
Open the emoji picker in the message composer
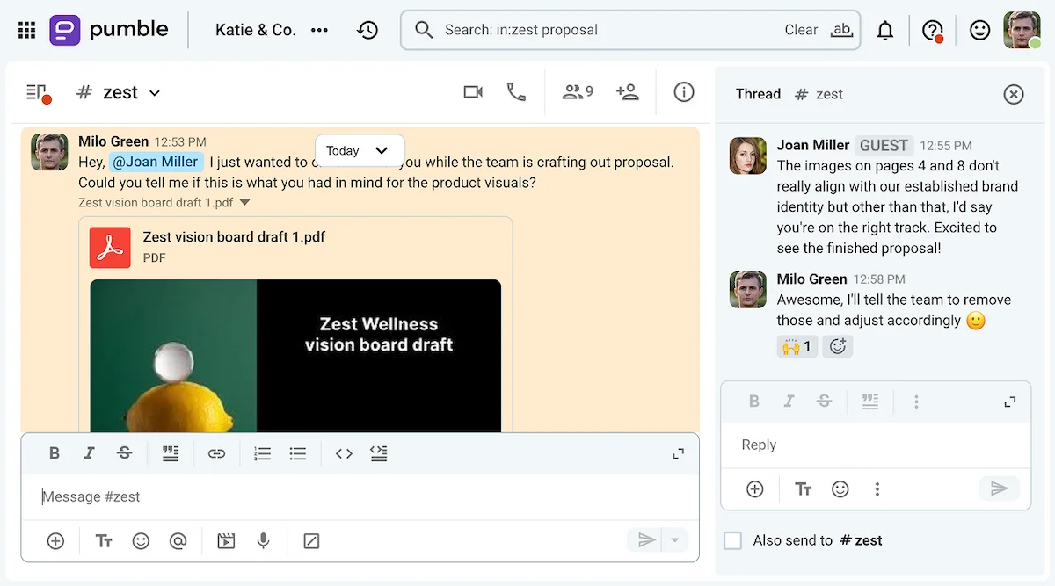(x=141, y=540)
